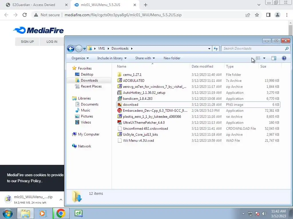Open Documents library in navigation pane
The width and height of the screenshot is (293, 219).
tap(90, 104)
